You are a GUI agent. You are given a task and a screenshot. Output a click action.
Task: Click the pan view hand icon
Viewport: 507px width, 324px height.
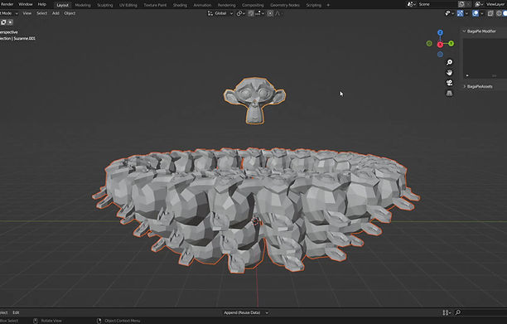click(x=449, y=72)
